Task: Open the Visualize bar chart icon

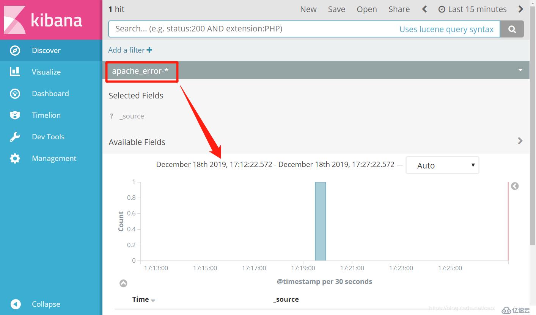Action: pyautogui.click(x=15, y=71)
